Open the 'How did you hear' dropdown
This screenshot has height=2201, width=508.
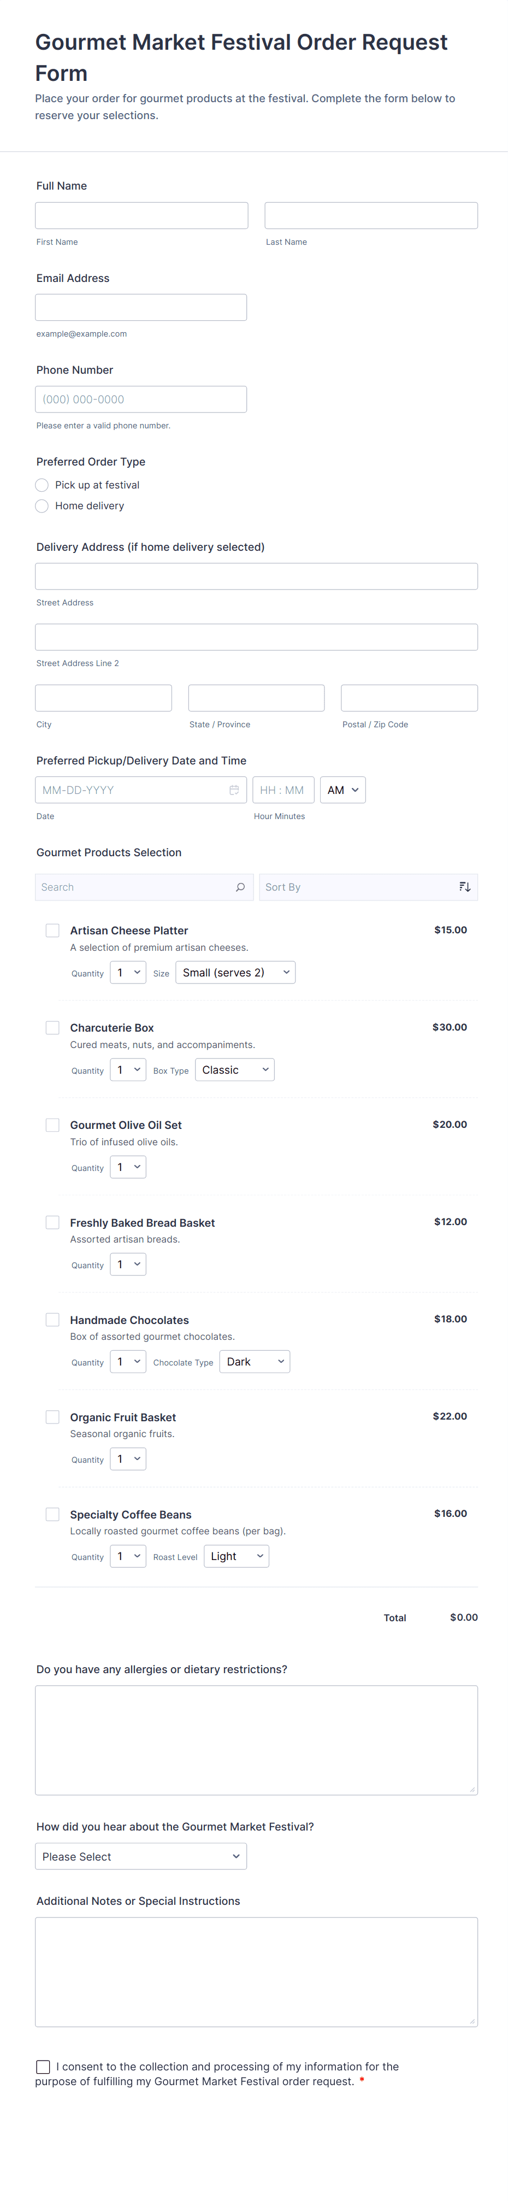(141, 1857)
